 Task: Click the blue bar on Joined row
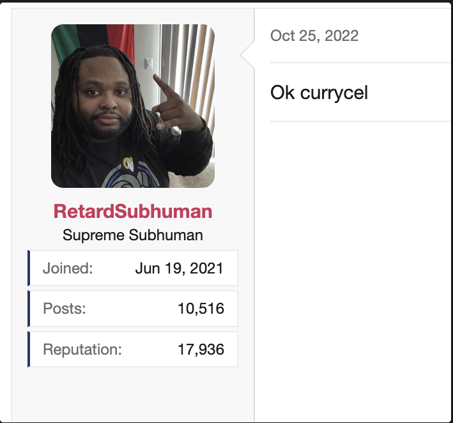click(x=29, y=268)
